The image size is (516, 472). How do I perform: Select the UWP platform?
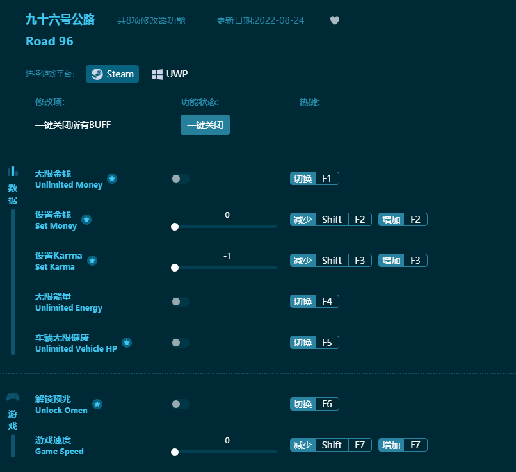170,74
